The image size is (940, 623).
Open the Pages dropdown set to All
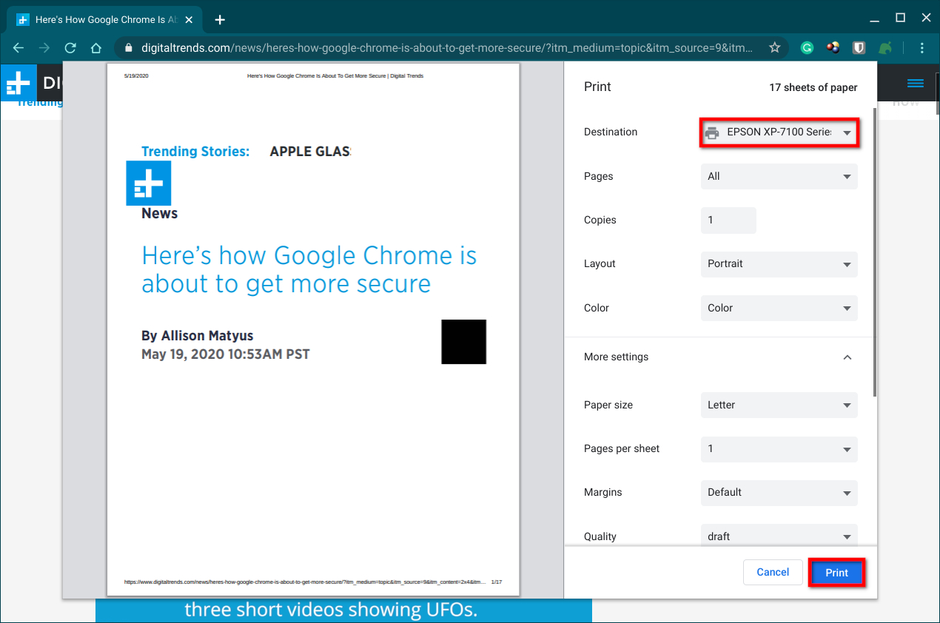(779, 176)
